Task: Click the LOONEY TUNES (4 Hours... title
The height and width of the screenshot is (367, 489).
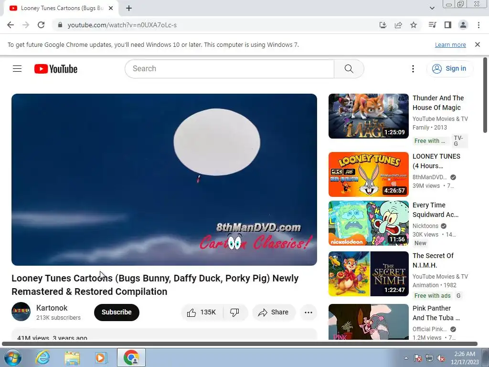Action: 436,161
